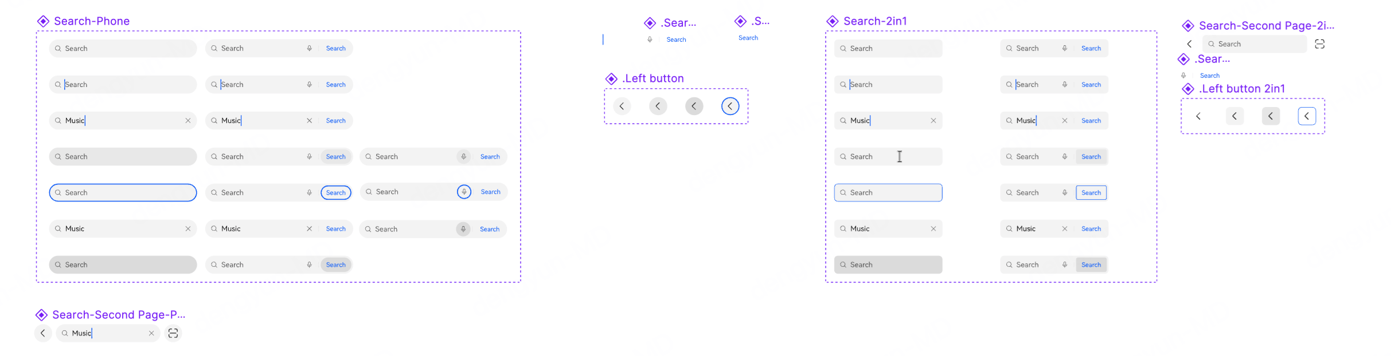Click the blue-outlined circular back button in Left button
This screenshot has width=1391, height=356.
pyautogui.click(x=730, y=106)
